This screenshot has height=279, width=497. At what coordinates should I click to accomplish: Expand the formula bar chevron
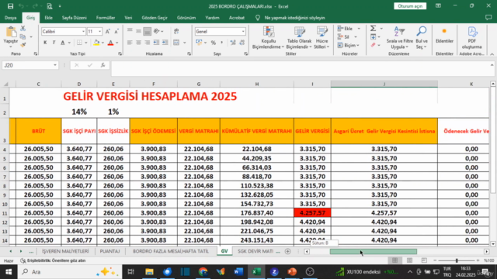pos(492,65)
